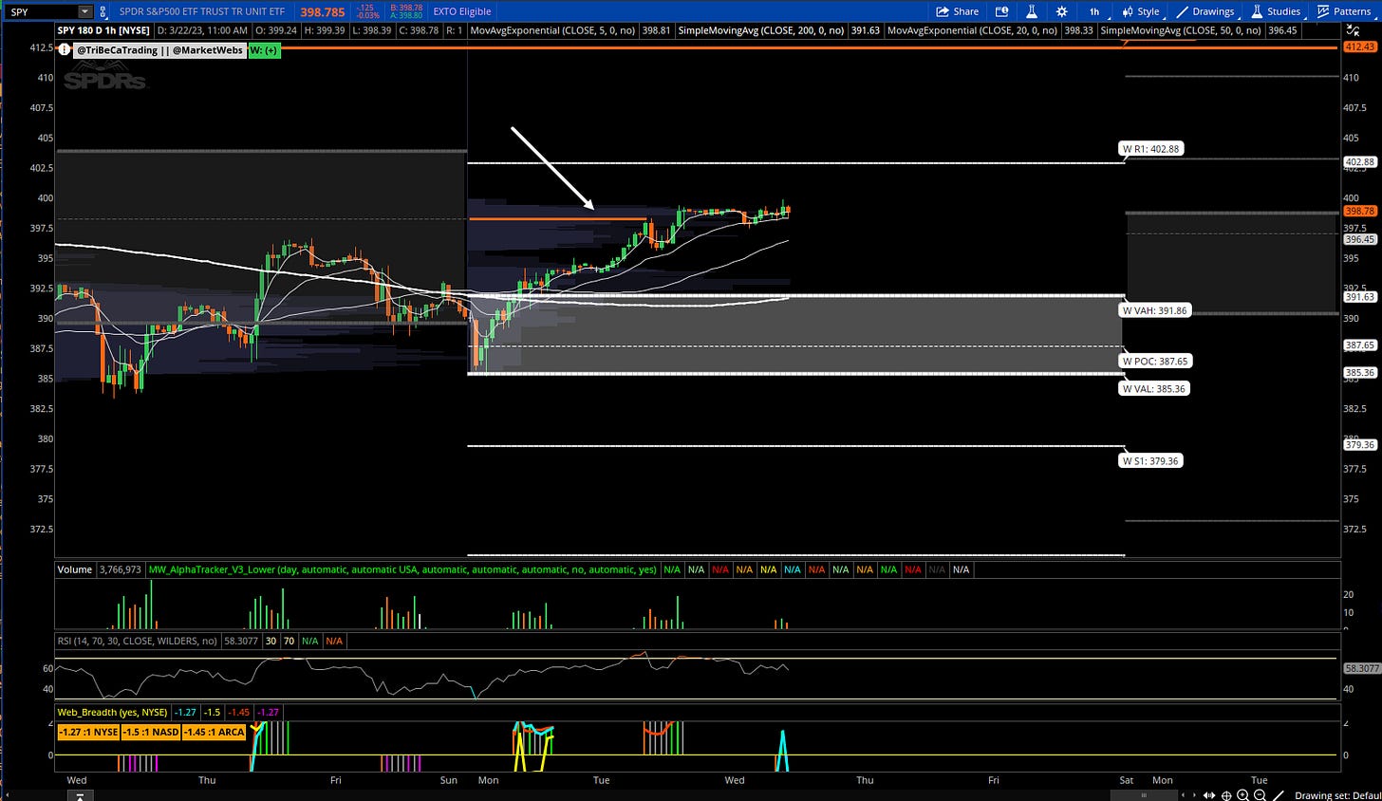Click the symbol link icon beside SPY
This screenshot has height=801, width=1382.
[x=103, y=11]
